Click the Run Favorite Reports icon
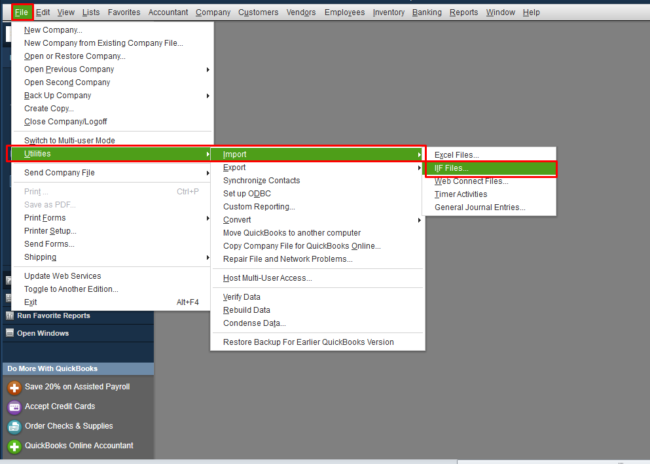This screenshot has width=650, height=464. pos(10,315)
